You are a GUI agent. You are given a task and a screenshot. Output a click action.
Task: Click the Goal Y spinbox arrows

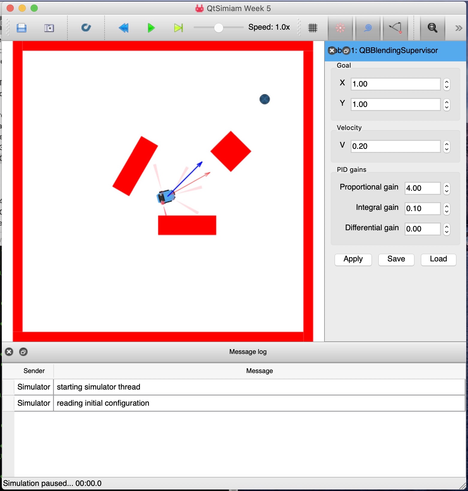click(x=446, y=104)
